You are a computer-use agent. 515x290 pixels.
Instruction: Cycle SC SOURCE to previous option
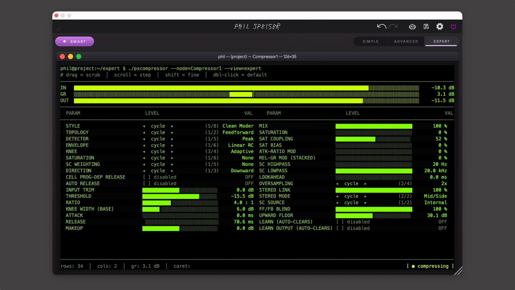pos(337,203)
